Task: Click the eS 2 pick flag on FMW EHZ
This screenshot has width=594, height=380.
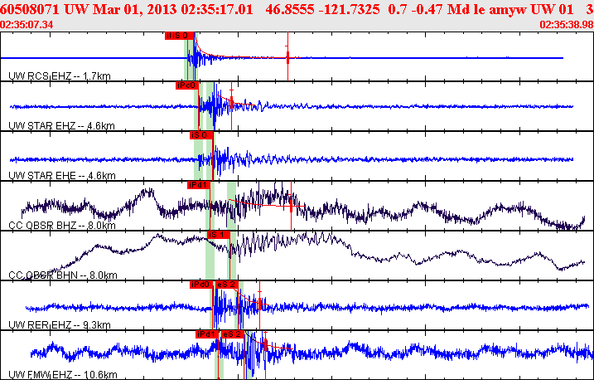Action: coord(232,334)
